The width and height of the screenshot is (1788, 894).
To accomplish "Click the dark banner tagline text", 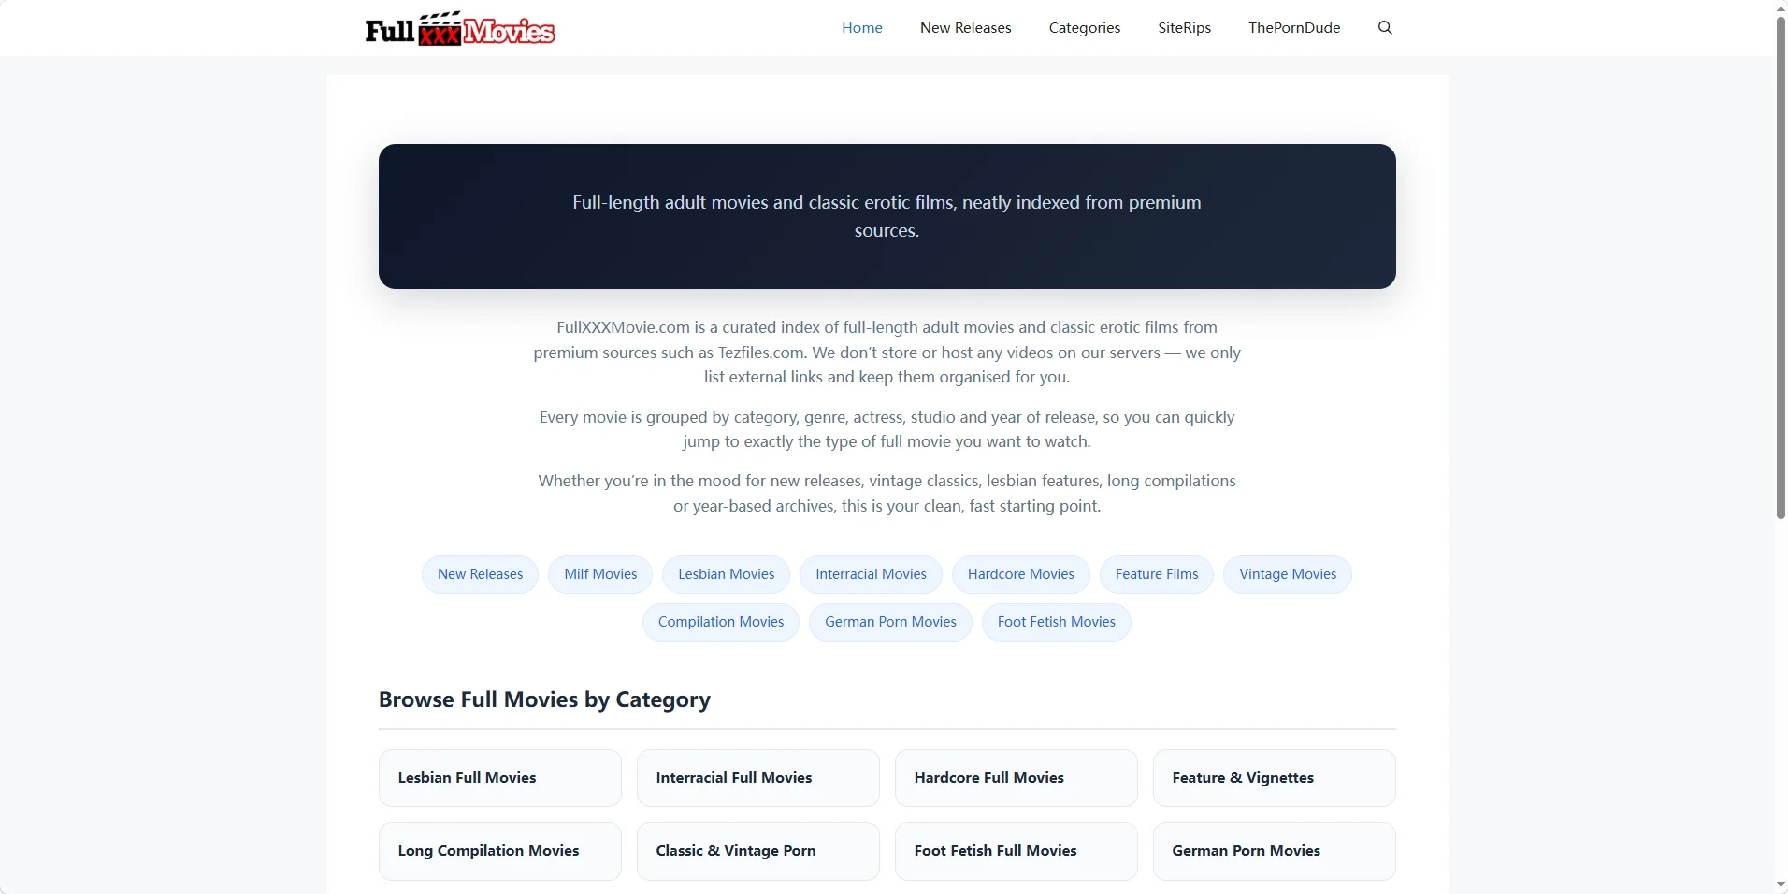I will 887,216.
